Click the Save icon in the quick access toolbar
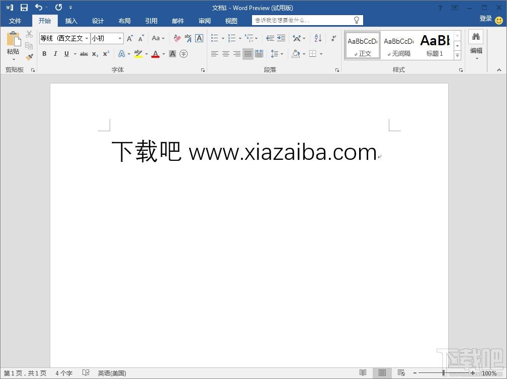The image size is (507, 379). pyautogui.click(x=24, y=8)
